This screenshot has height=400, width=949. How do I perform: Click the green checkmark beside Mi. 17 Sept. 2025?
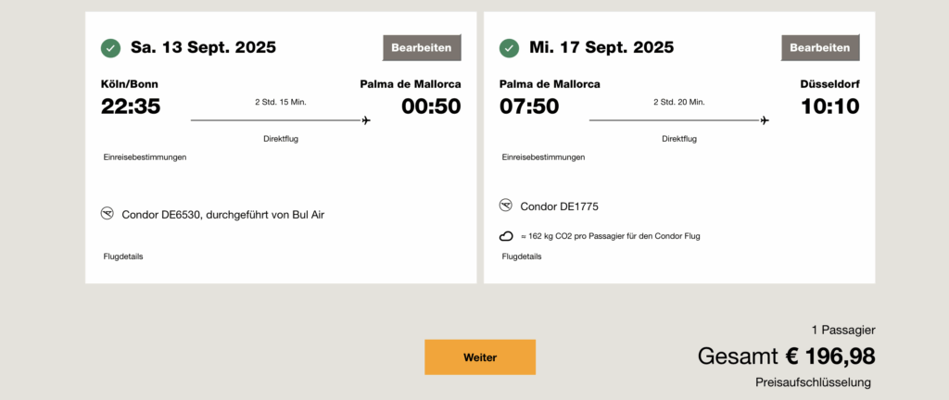click(x=509, y=47)
